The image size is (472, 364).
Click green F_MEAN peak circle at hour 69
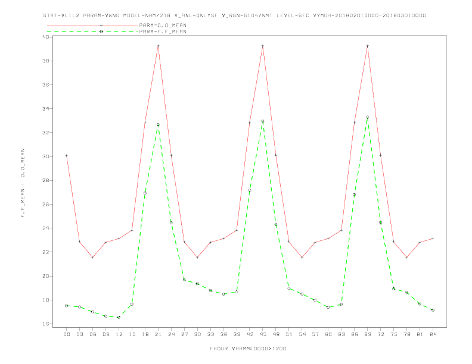[x=368, y=117]
